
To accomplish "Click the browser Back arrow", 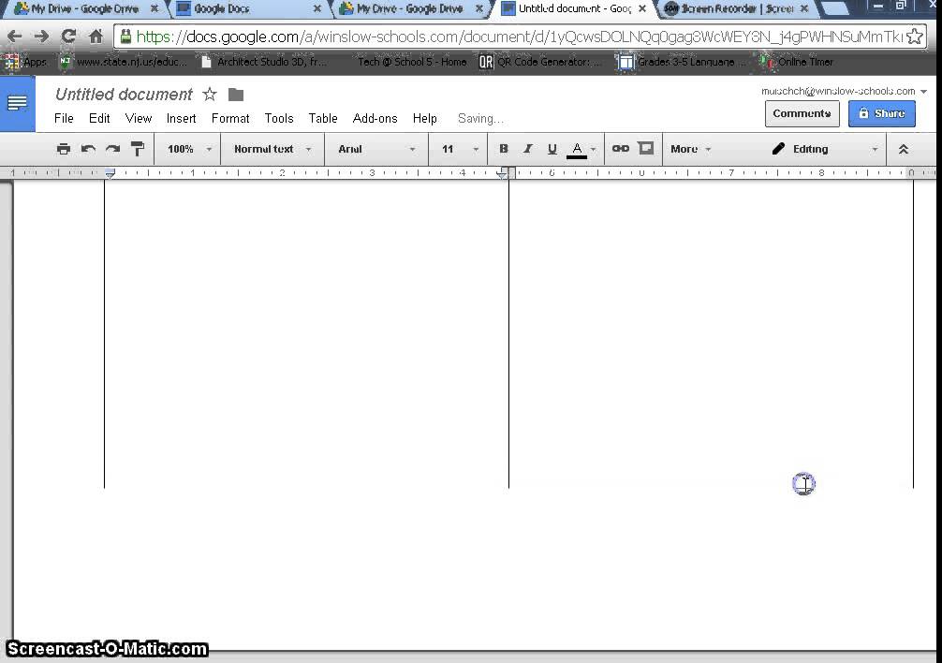I will 14,37.
